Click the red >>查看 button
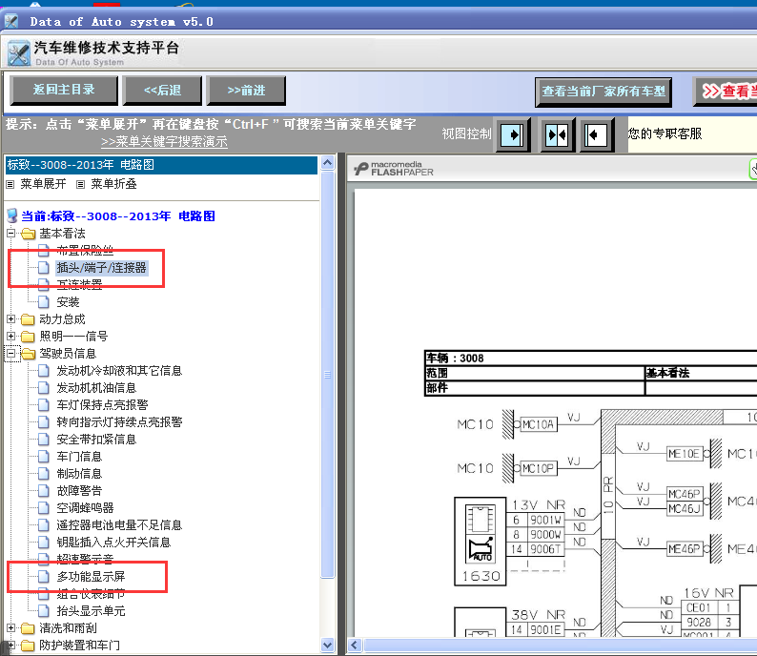 [x=726, y=91]
